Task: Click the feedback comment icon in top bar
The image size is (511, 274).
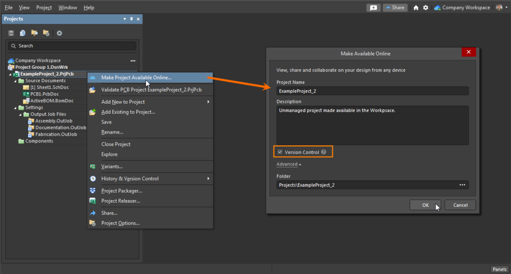Action: (x=373, y=8)
